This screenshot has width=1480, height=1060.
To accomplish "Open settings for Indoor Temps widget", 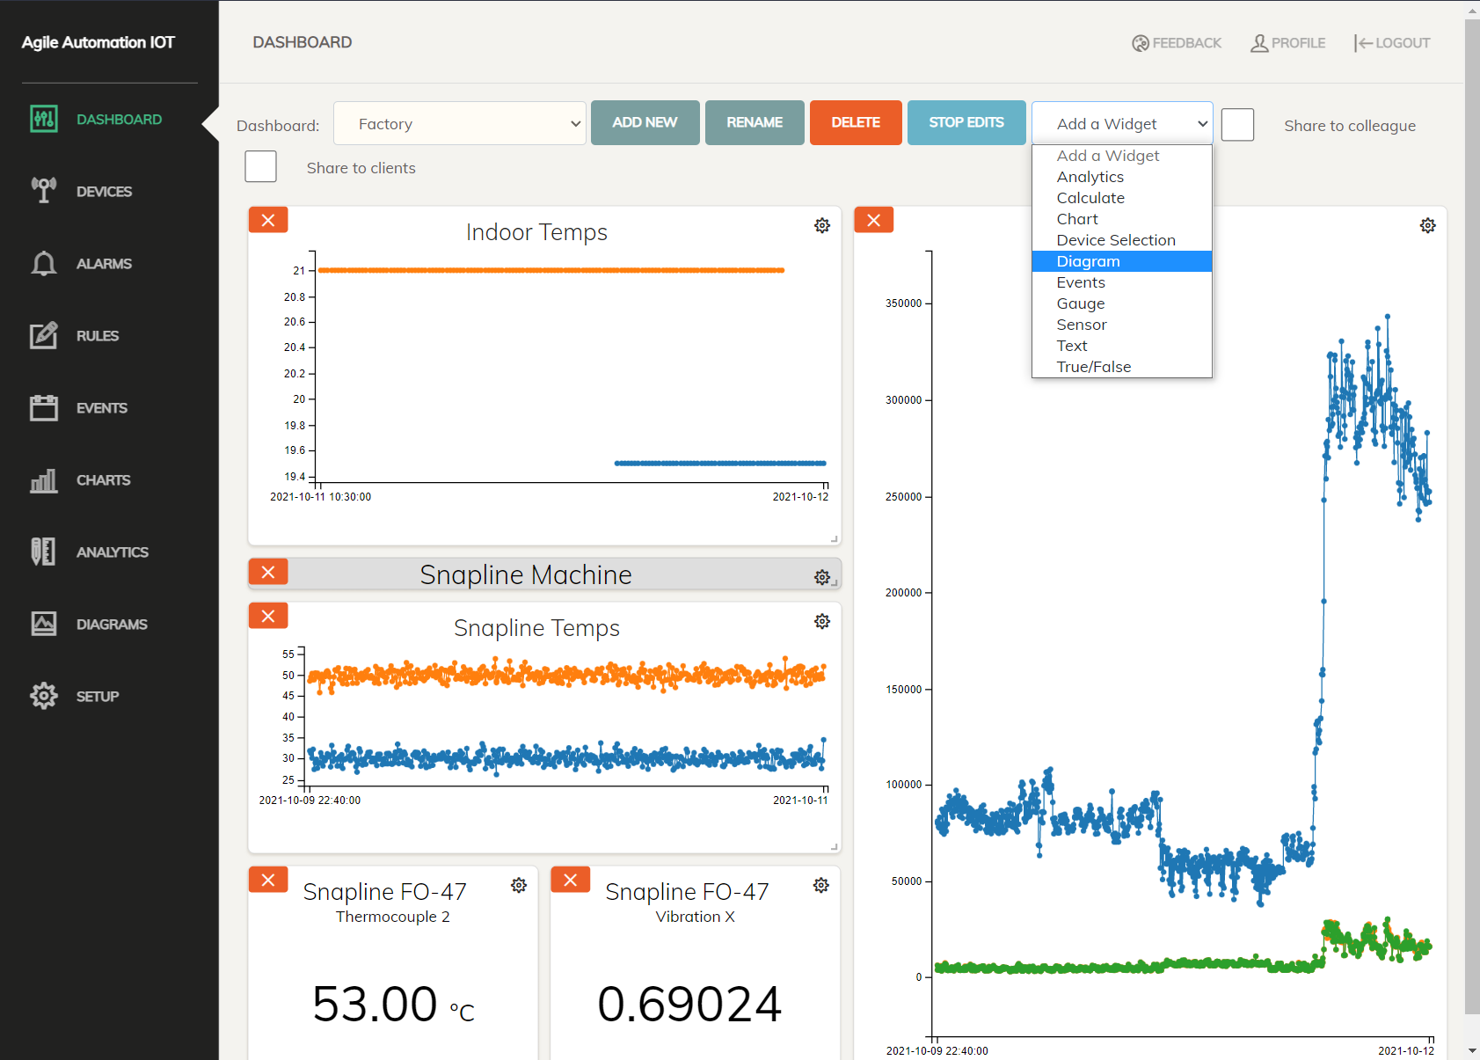I will click(822, 225).
